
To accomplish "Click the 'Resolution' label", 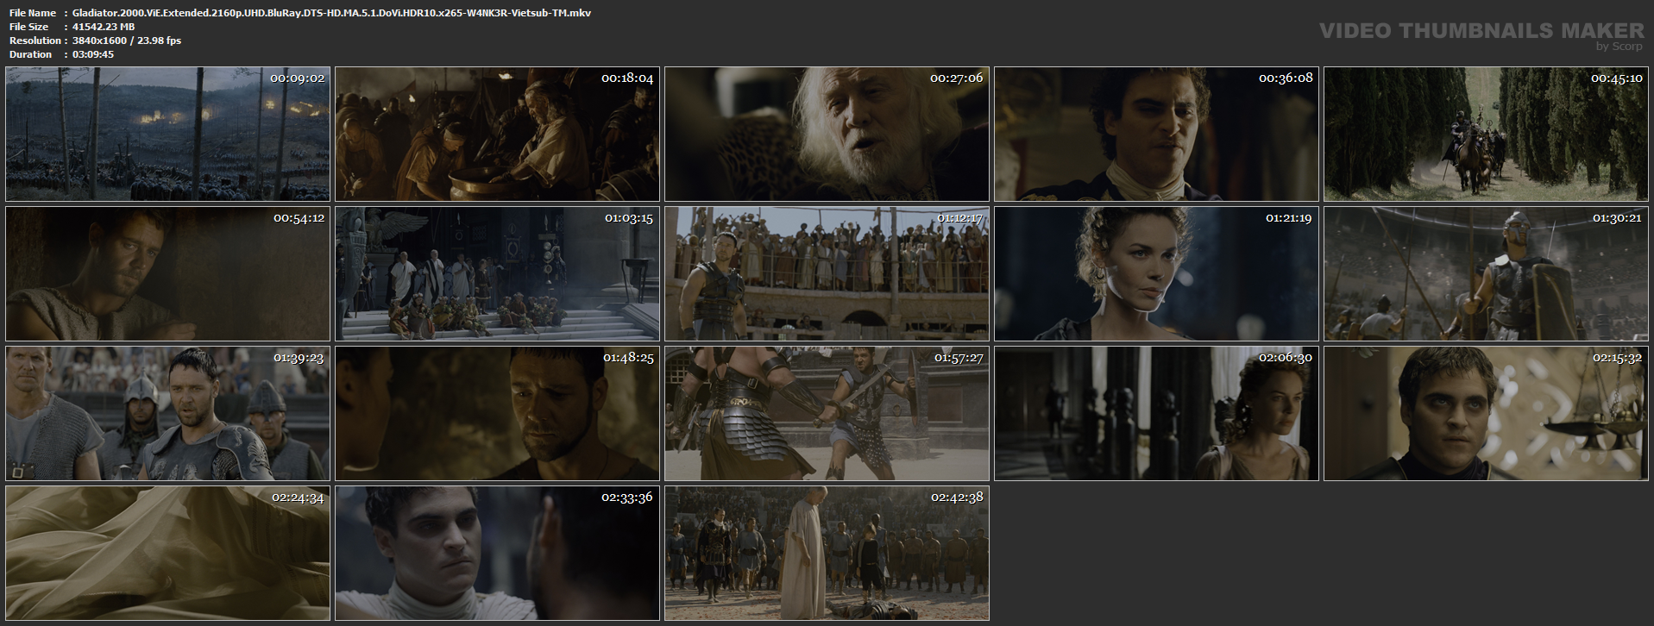I will tap(35, 41).
